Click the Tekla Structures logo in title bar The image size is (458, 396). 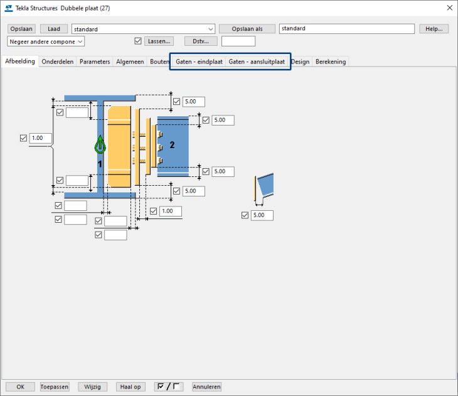tap(8, 8)
